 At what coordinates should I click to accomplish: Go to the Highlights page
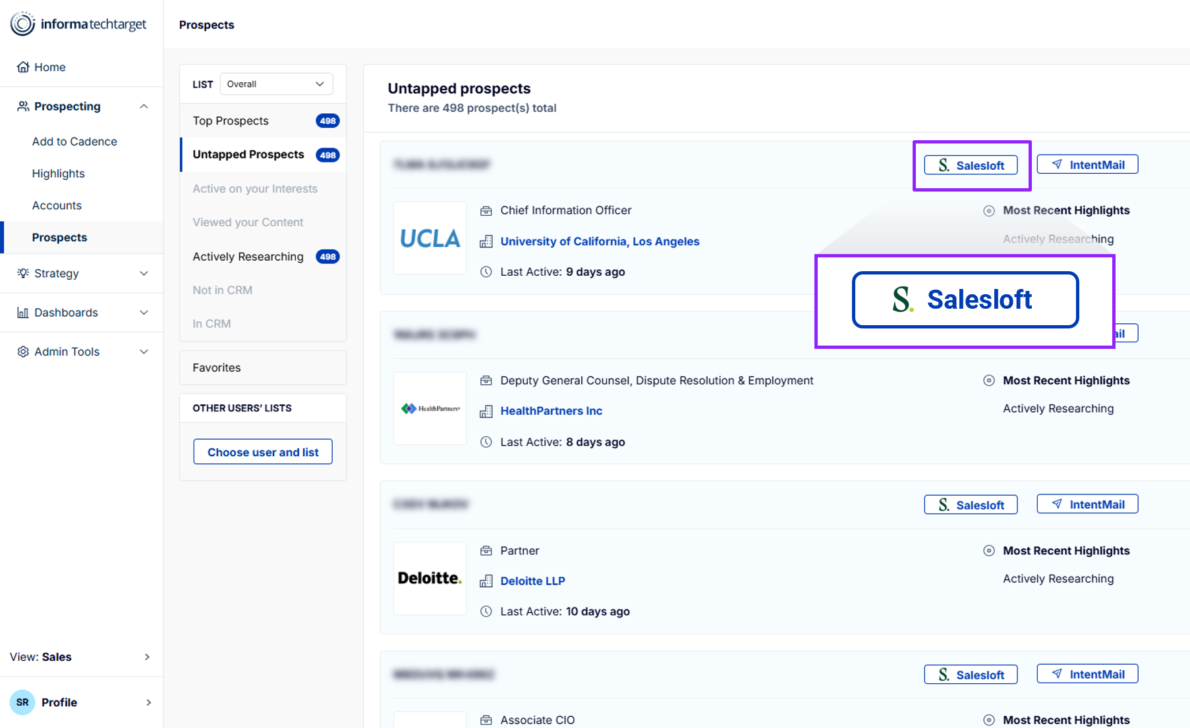tap(58, 174)
